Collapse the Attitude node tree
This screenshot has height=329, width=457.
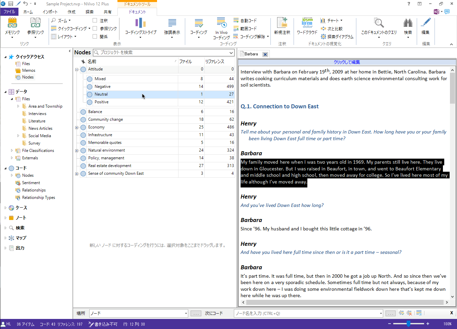pos(77,69)
